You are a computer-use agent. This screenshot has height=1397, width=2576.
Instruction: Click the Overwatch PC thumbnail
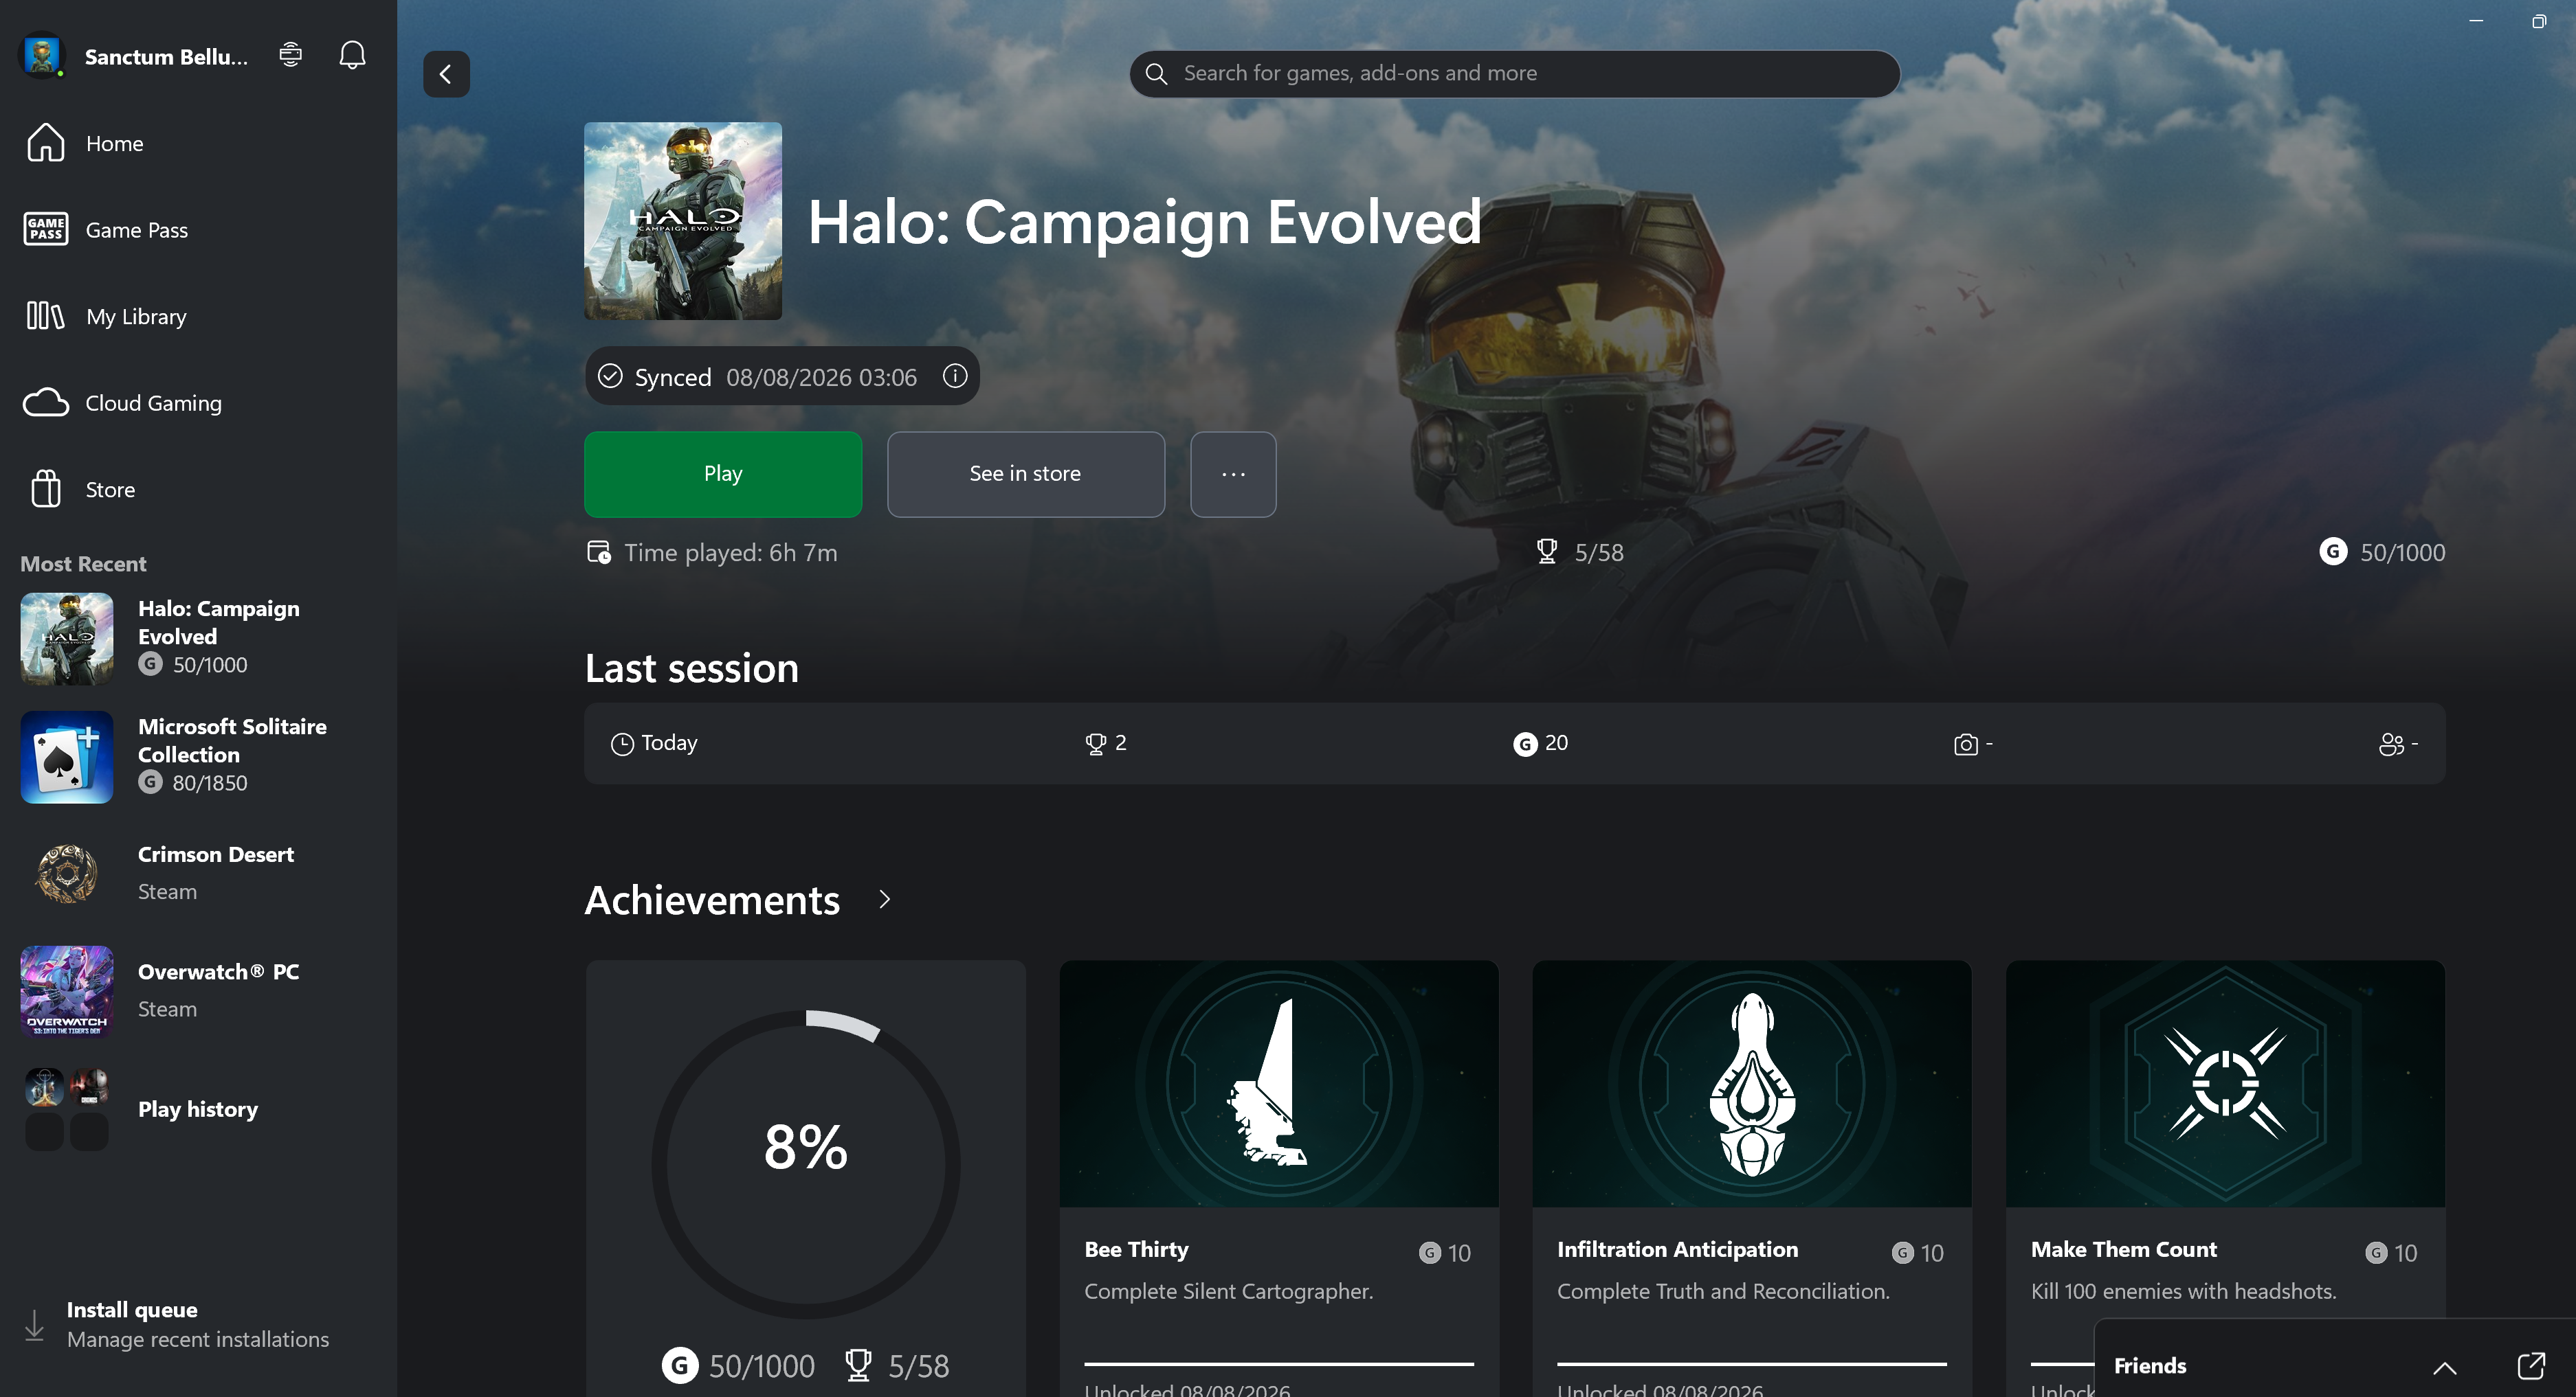coord(67,992)
